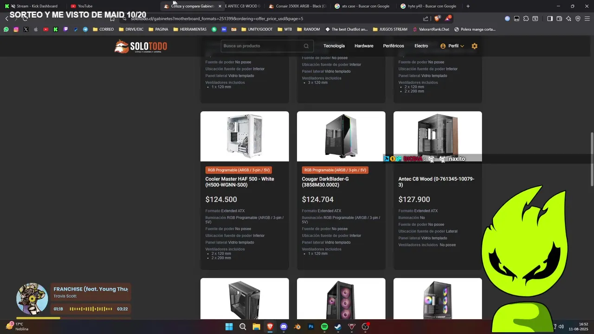The height and width of the screenshot is (334, 594).
Task: Open SoloTodo settings gear icon
Action: [474, 46]
